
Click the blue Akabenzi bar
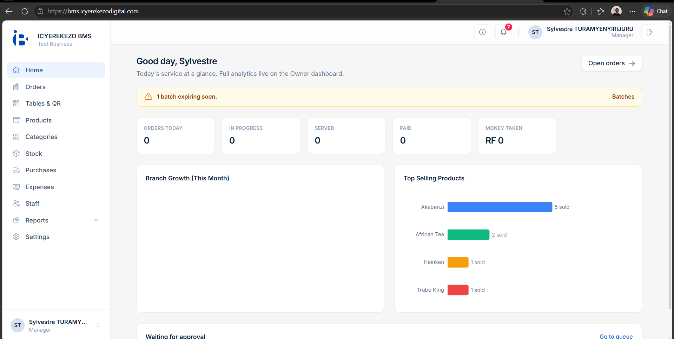500,207
